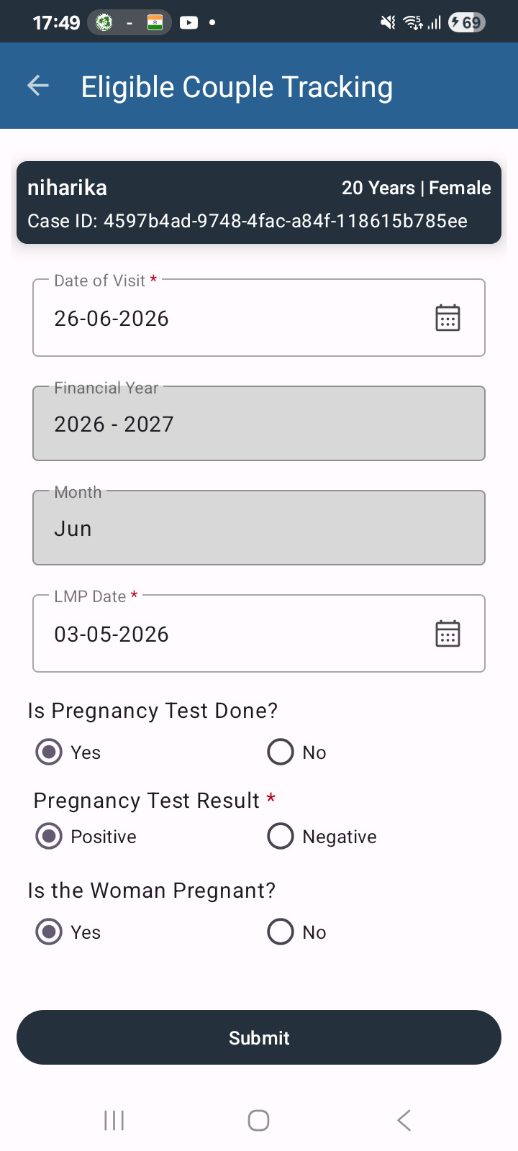Tap the Indian flag status bar icon
Screen dimensions: 518x1151
pyautogui.click(x=155, y=23)
